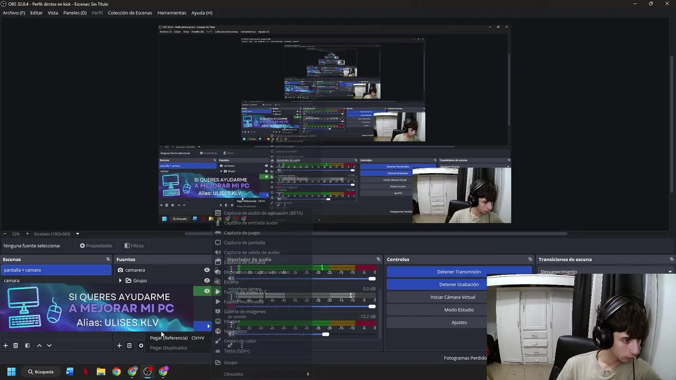Open Filtros button above docks

(x=134, y=246)
